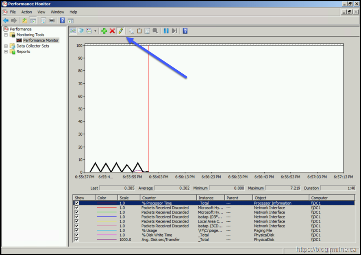Click the Zoom magnifier icon in graph toolbar

pyautogui.click(x=155, y=31)
